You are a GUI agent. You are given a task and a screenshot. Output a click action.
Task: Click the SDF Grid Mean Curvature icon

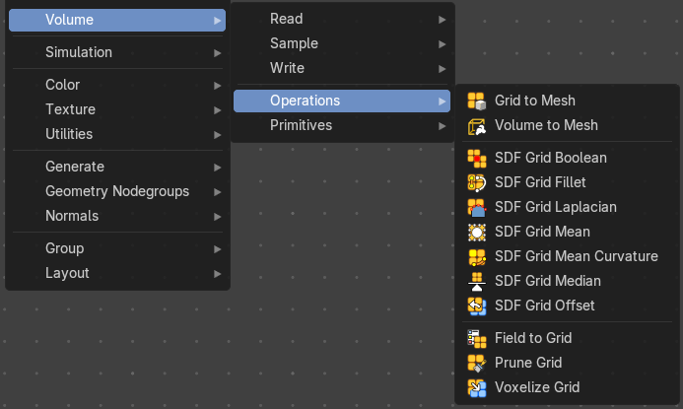point(477,256)
